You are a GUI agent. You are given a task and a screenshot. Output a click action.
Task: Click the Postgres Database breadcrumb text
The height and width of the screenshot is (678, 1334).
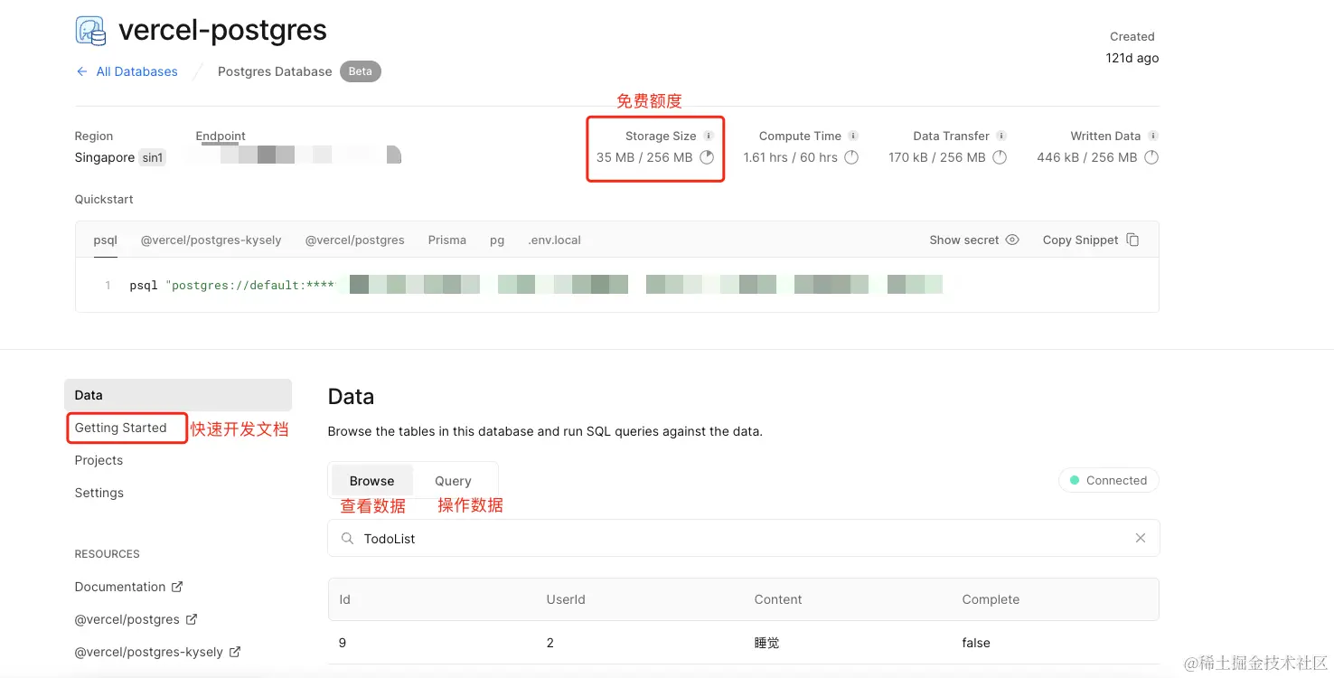click(x=275, y=71)
